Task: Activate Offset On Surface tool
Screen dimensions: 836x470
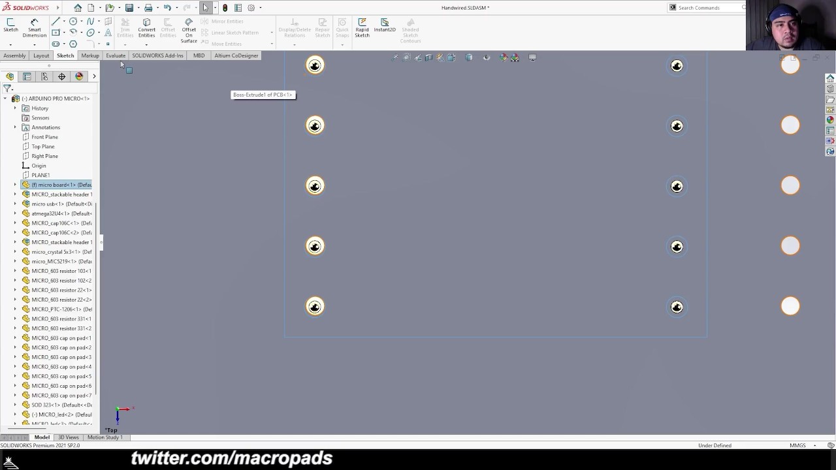Action: click(189, 30)
